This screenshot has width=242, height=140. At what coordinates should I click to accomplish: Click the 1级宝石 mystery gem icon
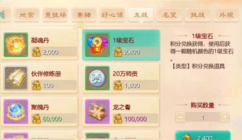[97, 45]
